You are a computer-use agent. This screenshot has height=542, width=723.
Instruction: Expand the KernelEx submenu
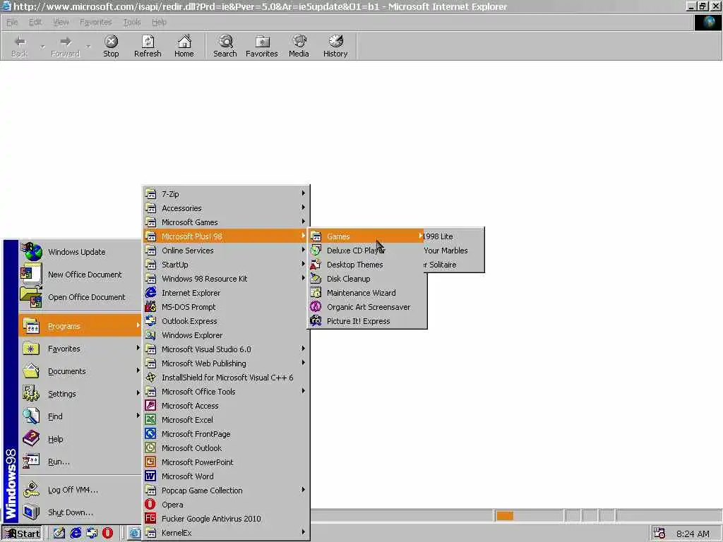[303, 532]
